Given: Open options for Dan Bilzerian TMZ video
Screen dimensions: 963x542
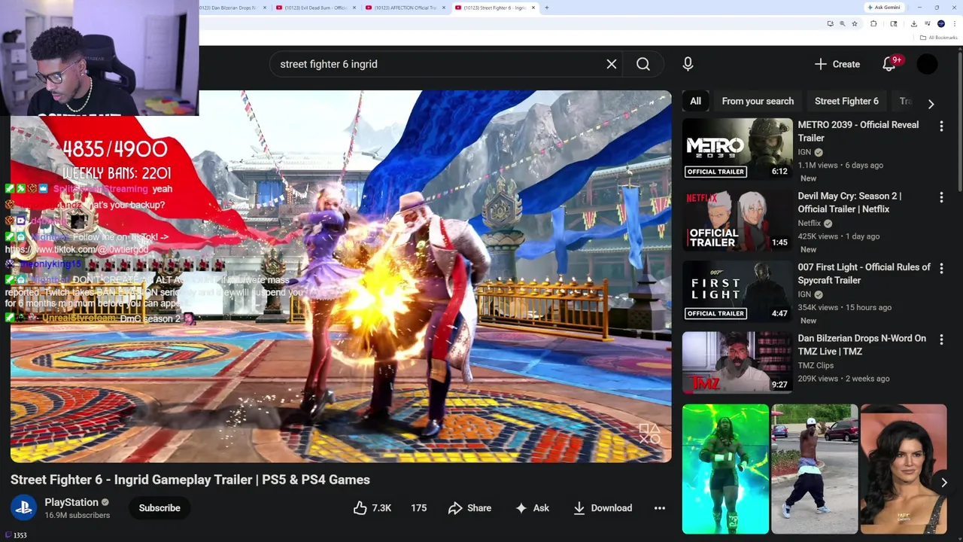Looking at the screenshot, I should point(941,340).
